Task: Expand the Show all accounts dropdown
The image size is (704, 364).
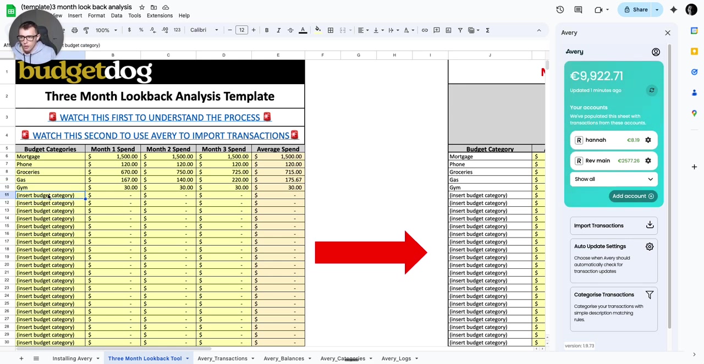Action: coord(613,179)
